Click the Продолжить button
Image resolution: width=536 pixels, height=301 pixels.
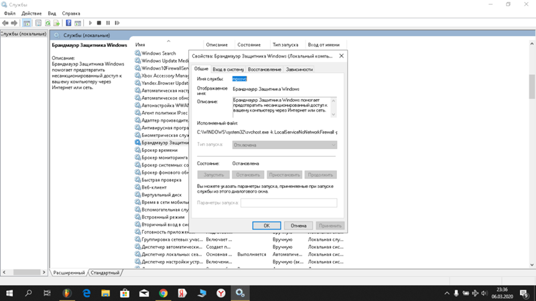320,175
